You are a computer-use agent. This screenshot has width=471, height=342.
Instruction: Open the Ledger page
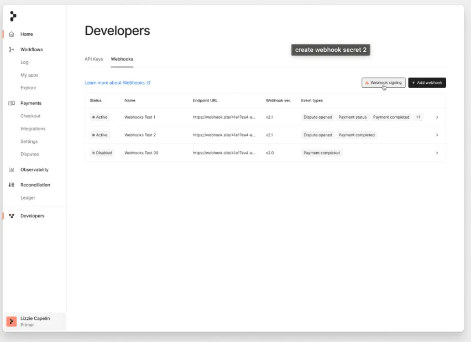pos(28,198)
